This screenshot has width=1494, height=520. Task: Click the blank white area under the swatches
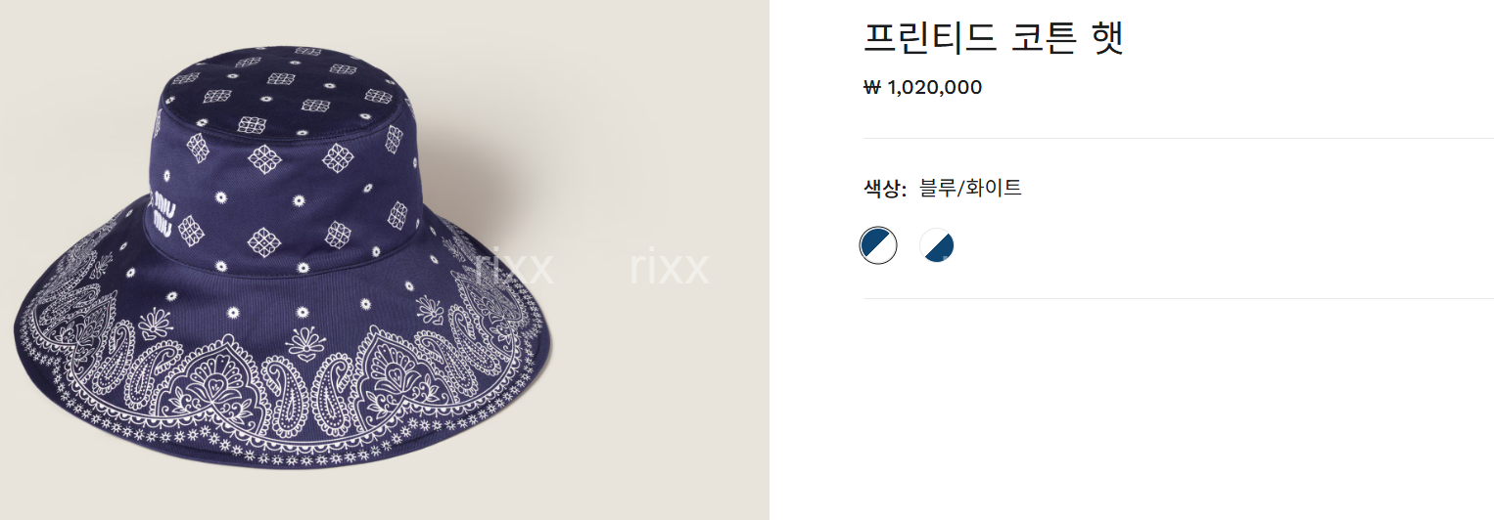pos(1178,411)
